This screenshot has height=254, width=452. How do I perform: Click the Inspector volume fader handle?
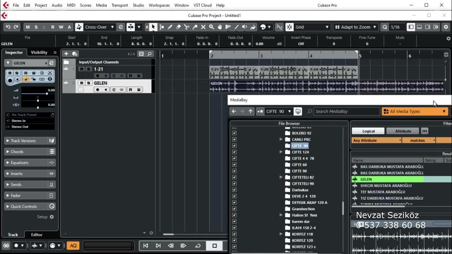(47, 93)
